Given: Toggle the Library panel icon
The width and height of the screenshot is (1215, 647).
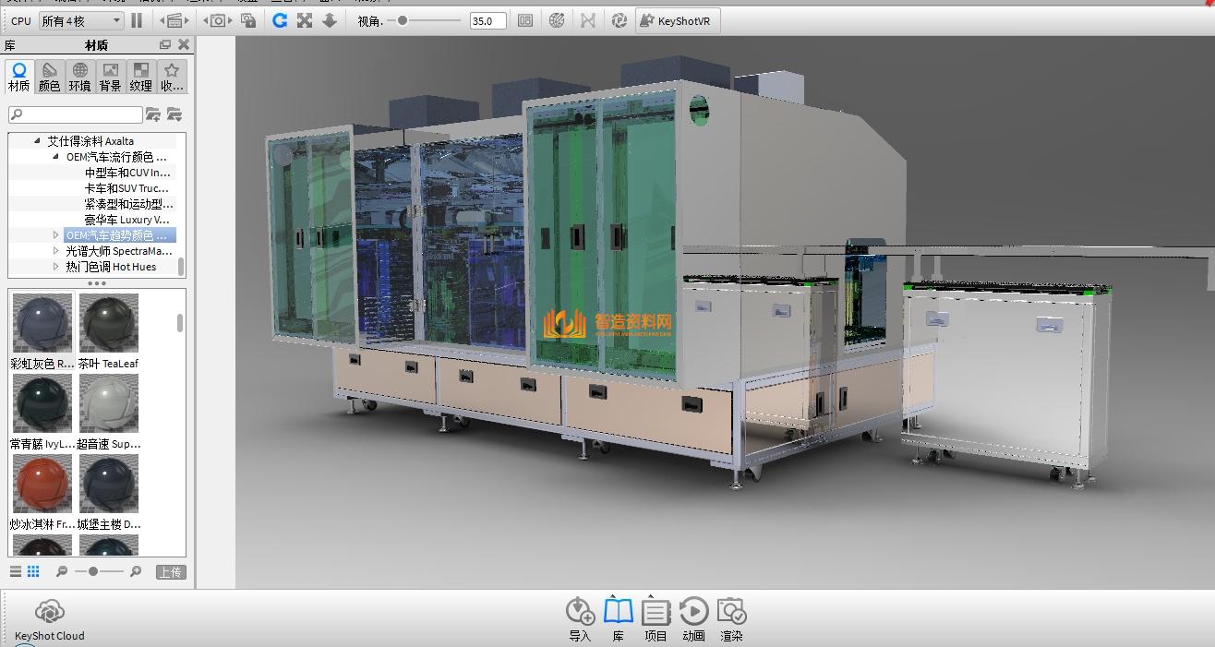Looking at the screenshot, I should (x=618, y=618).
